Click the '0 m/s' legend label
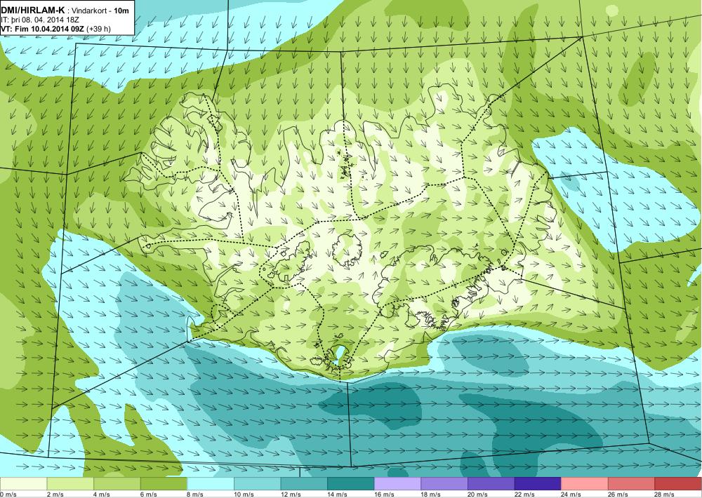The width and height of the screenshot is (702, 498). pyautogui.click(x=8, y=494)
